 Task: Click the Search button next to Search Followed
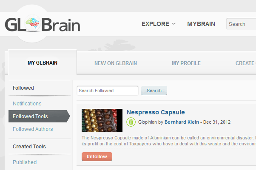coord(154,91)
